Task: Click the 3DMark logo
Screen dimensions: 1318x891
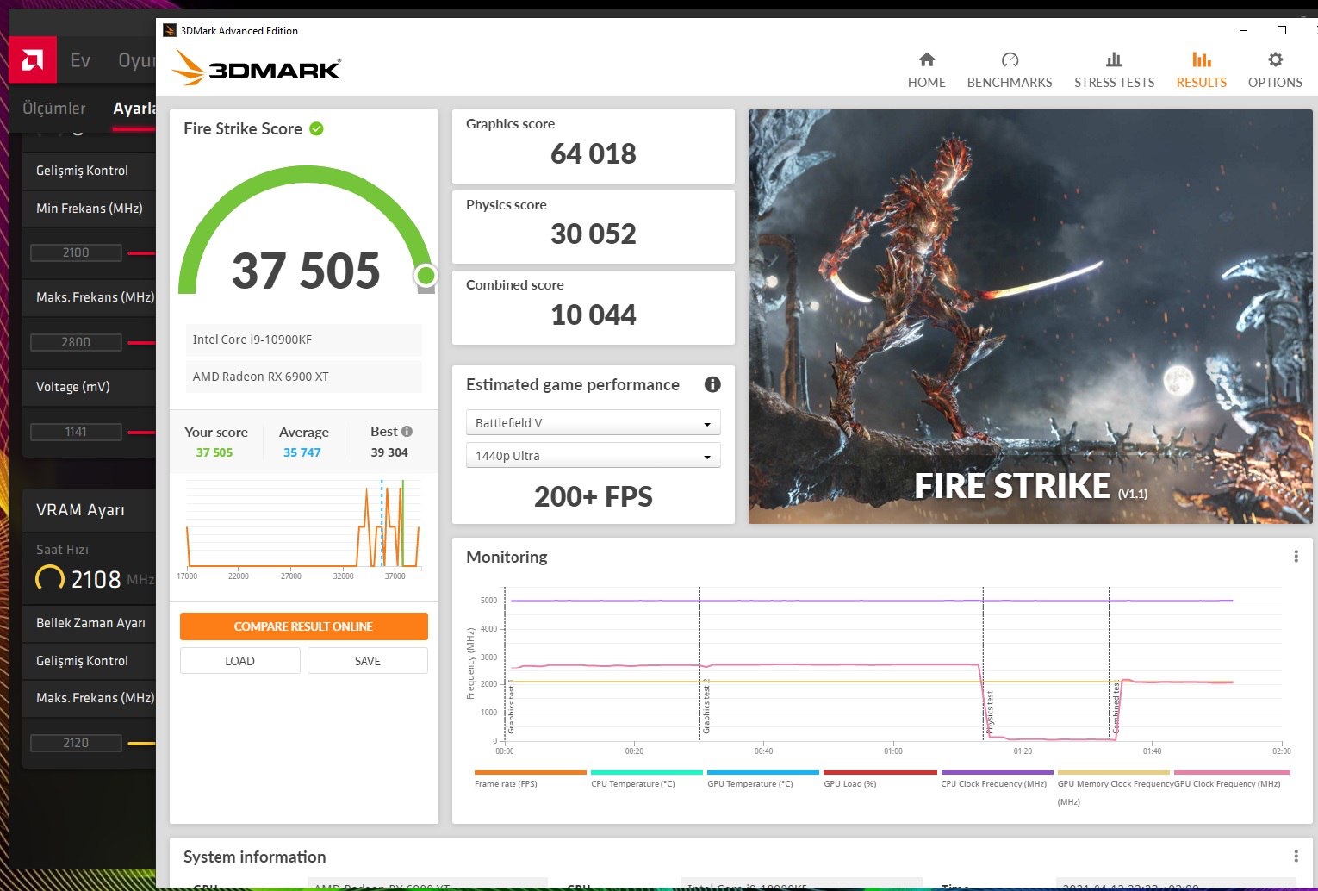Action: [257, 67]
